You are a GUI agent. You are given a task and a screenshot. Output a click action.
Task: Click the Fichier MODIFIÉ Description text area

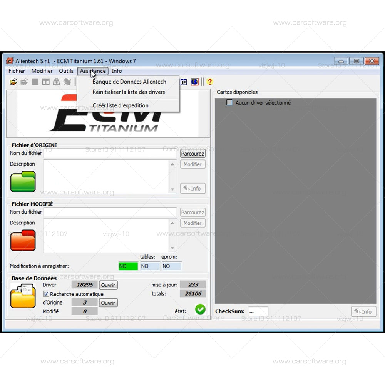pyautogui.click(x=106, y=236)
